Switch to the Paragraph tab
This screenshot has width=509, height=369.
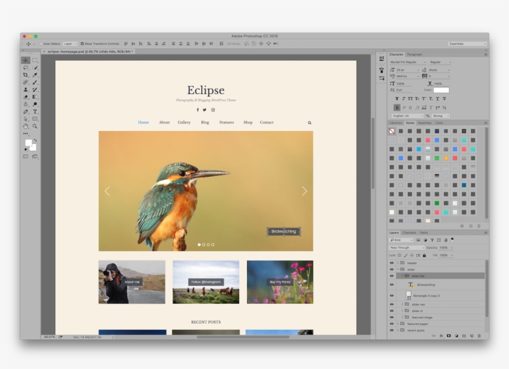pyautogui.click(x=415, y=55)
